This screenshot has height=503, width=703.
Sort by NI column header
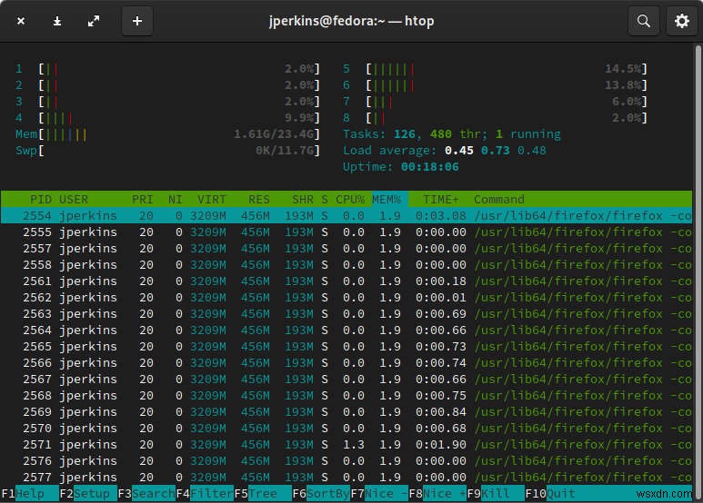[176, 200]
